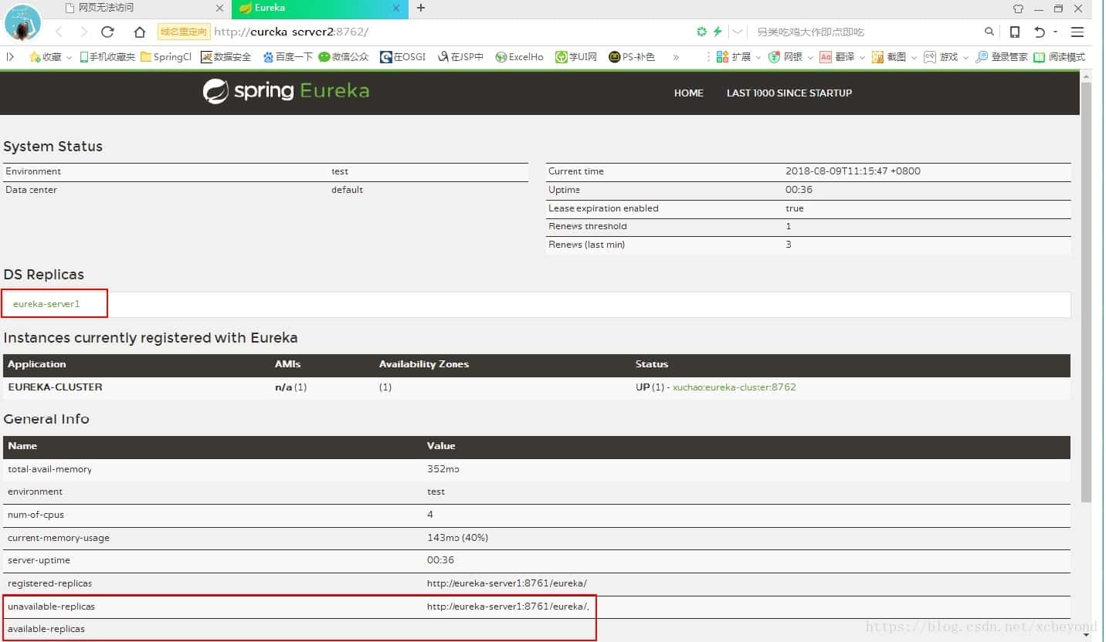This screenshot has height=642, width=1106.
Task: Open the browser hamburger menu
Action: (1077, 32)
